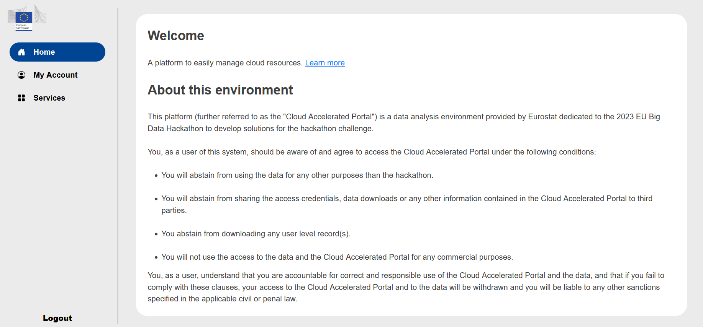Click the Home house icon
This screenshot has width=703, height=327.
(21, 52)
